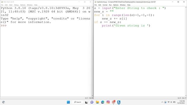
Task: Click the network Wi-Fi tray icon
Action: pyautogui.click(x=169, y=102)
